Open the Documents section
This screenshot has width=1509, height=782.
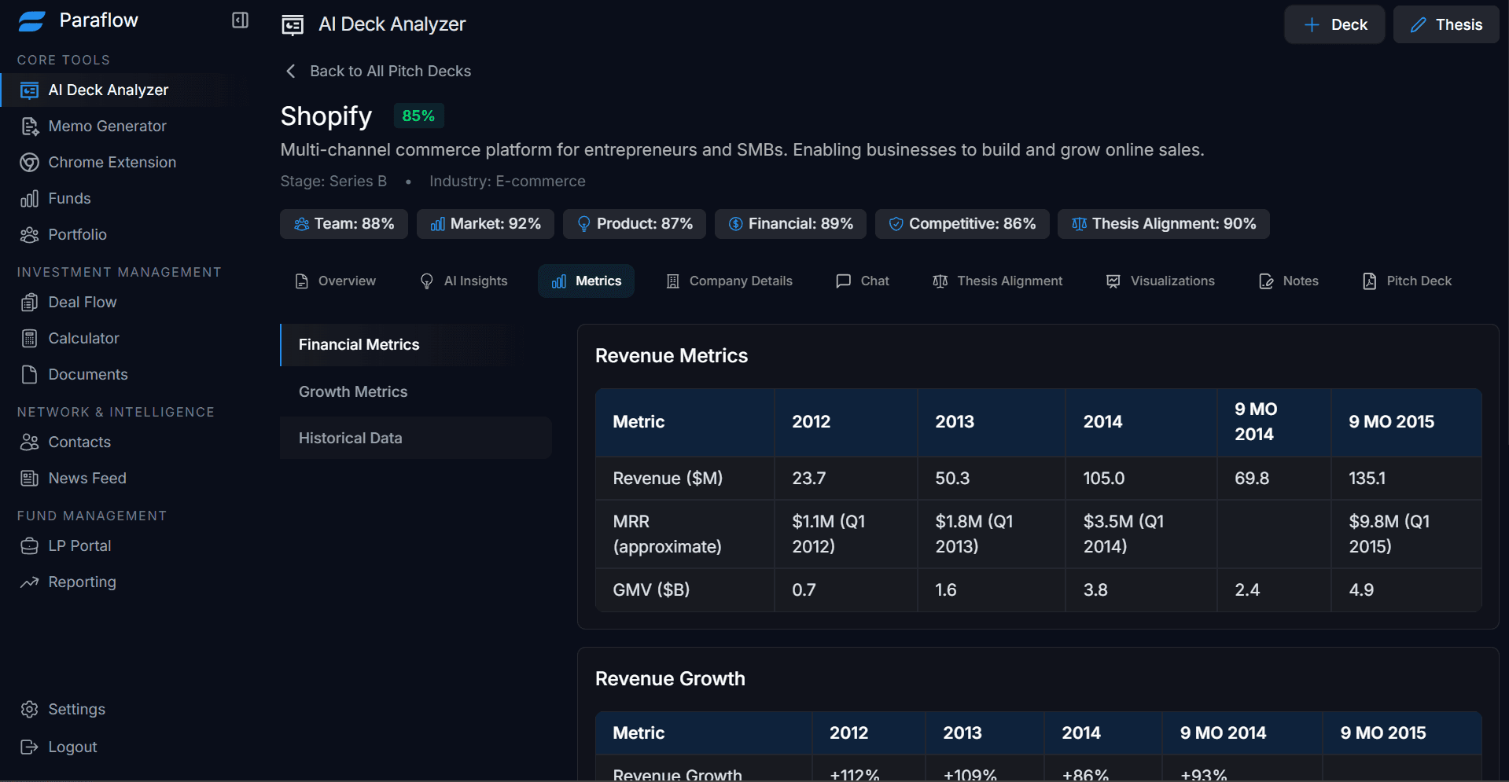point(88,374)
